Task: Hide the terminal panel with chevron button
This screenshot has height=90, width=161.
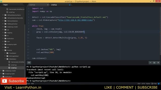Action: pyautogui.click(x=150, y=63)
